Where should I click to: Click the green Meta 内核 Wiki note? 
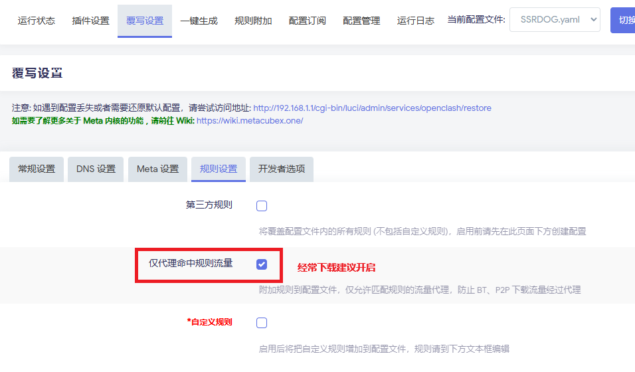point(103,121)
